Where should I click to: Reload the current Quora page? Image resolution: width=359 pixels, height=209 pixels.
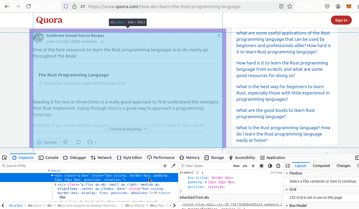click(x=28, y=6)
